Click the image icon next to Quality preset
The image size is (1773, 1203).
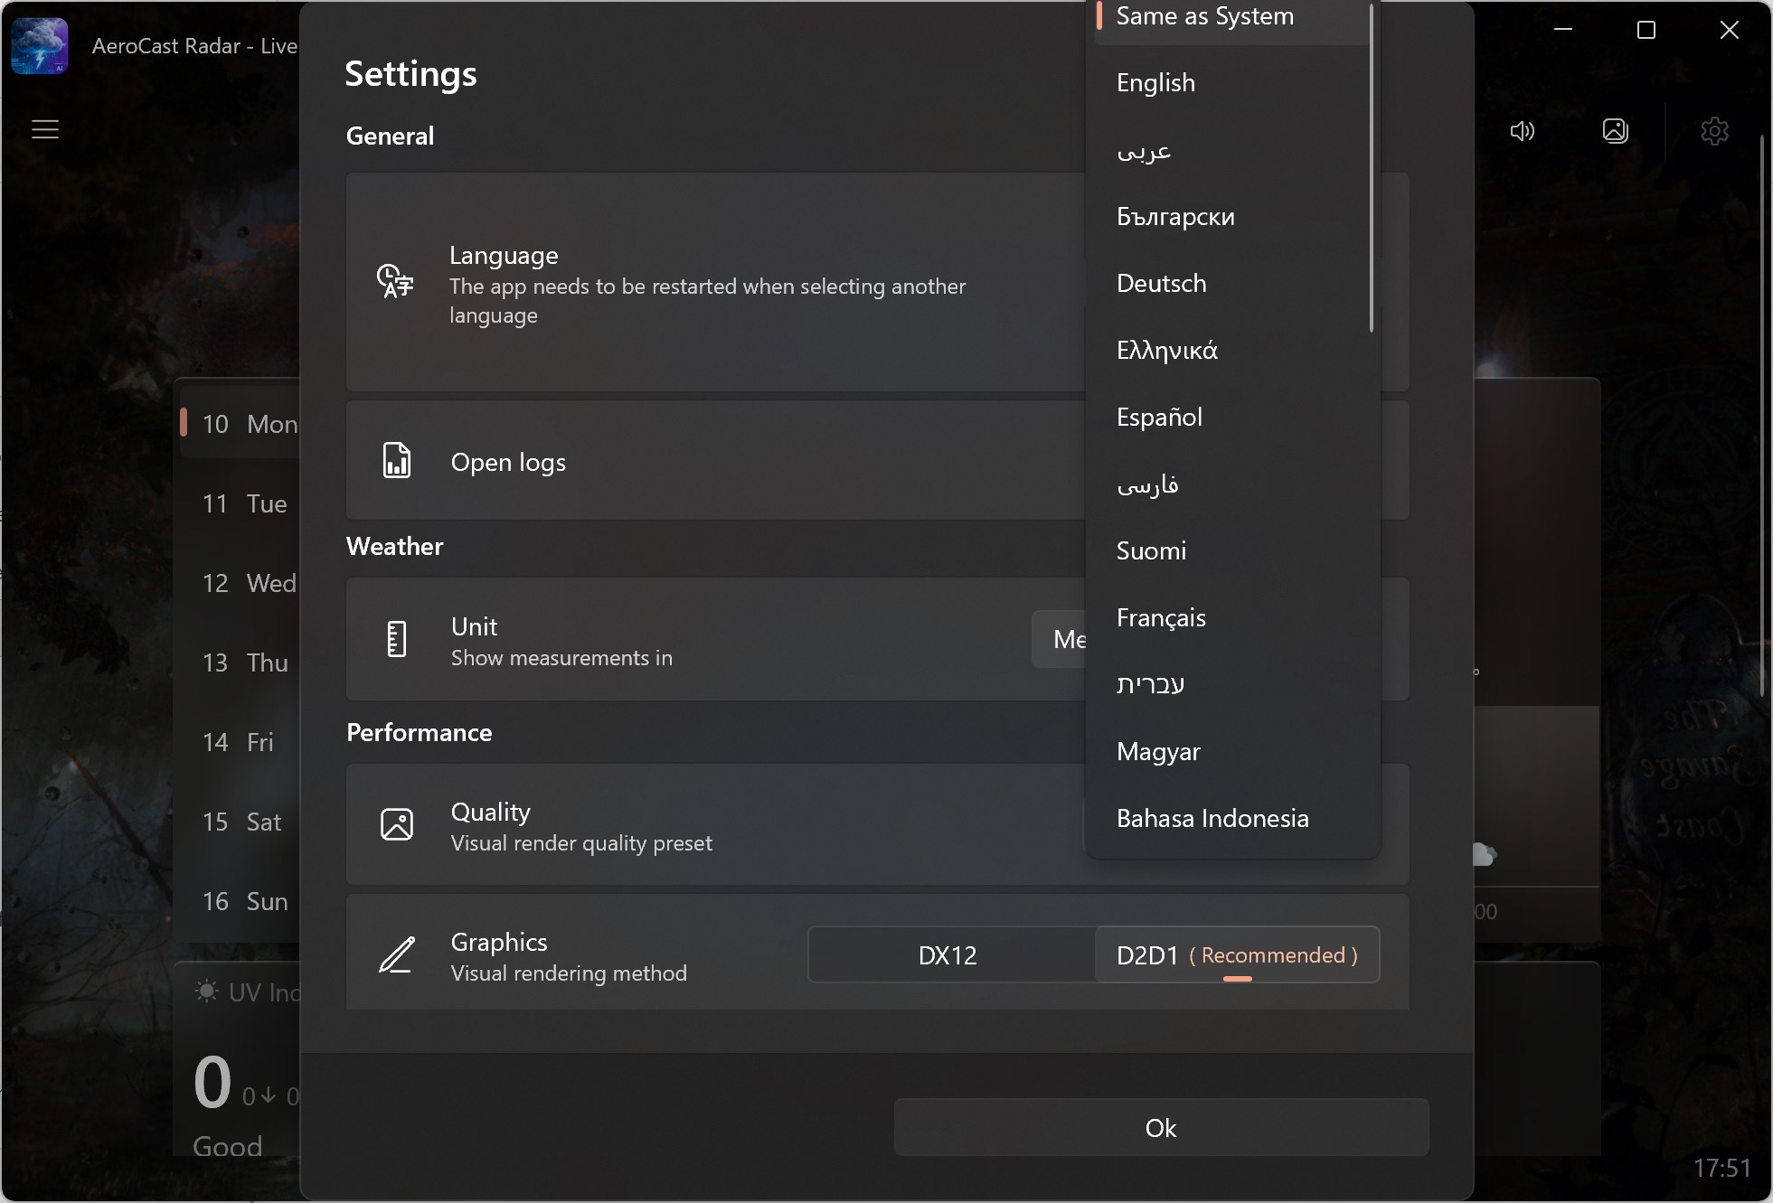[x=395, y=824]
